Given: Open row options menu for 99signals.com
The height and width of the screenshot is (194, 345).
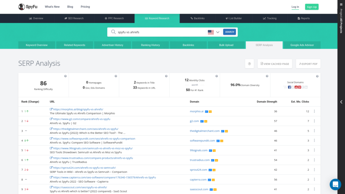Looking at the screenshot, I should [314, 150].
